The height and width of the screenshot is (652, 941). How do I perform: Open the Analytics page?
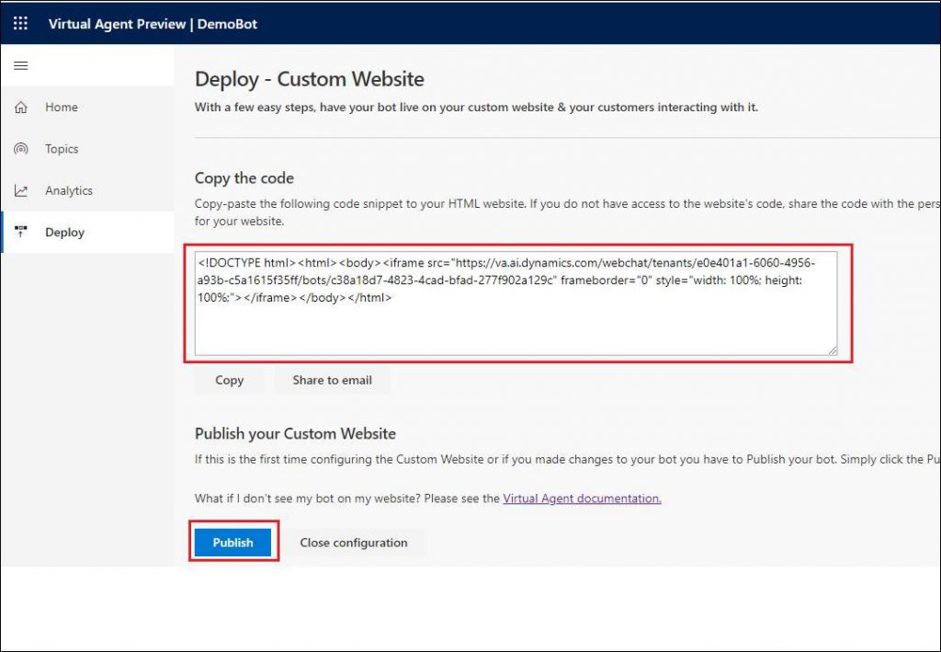tap(69, 190)
